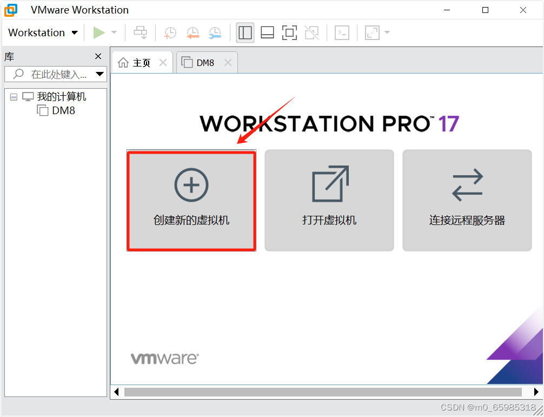
Task: Click 打开虚拟机 button
Action: [x=329, y=201]
